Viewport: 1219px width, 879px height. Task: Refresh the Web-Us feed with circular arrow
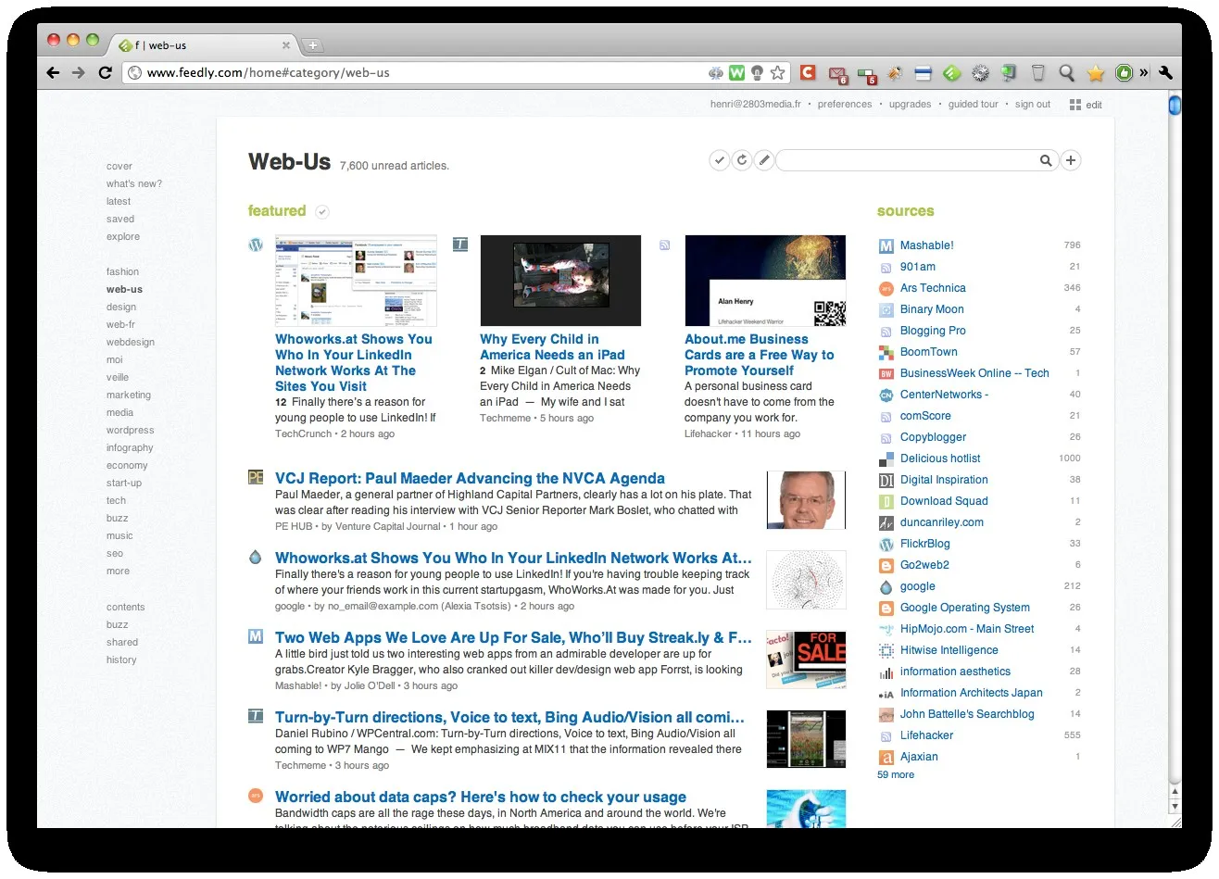742,160
